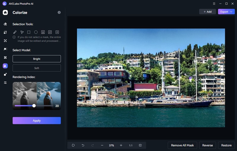Show info about Colorize
The image size is (237, 151).
click(59, 12)
